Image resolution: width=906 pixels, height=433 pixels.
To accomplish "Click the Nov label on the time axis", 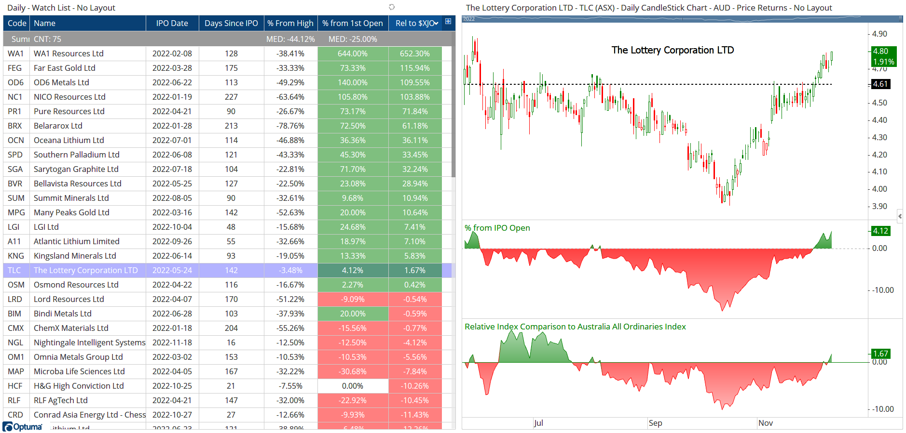I will 766,423.
